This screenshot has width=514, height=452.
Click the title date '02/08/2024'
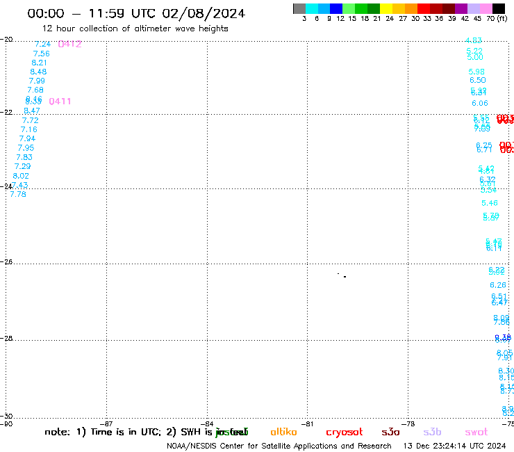pos(204,14)
